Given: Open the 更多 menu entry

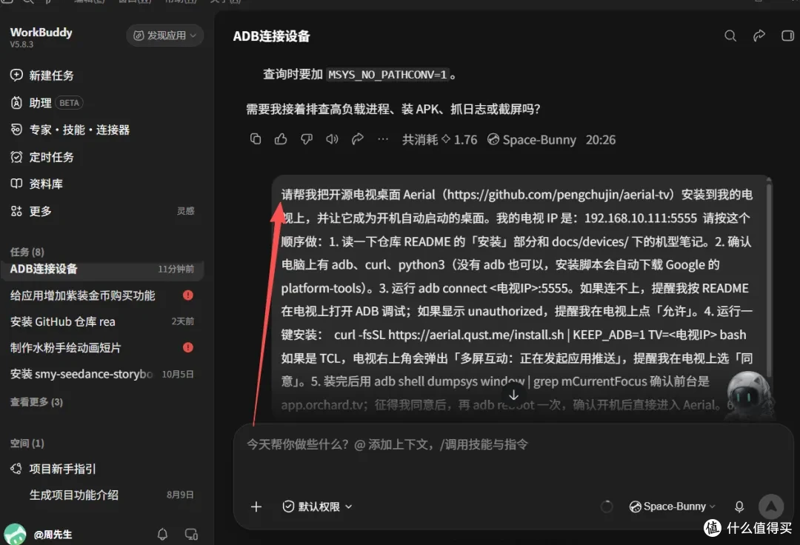Looking at the screenshot, I should pos(31,211).
